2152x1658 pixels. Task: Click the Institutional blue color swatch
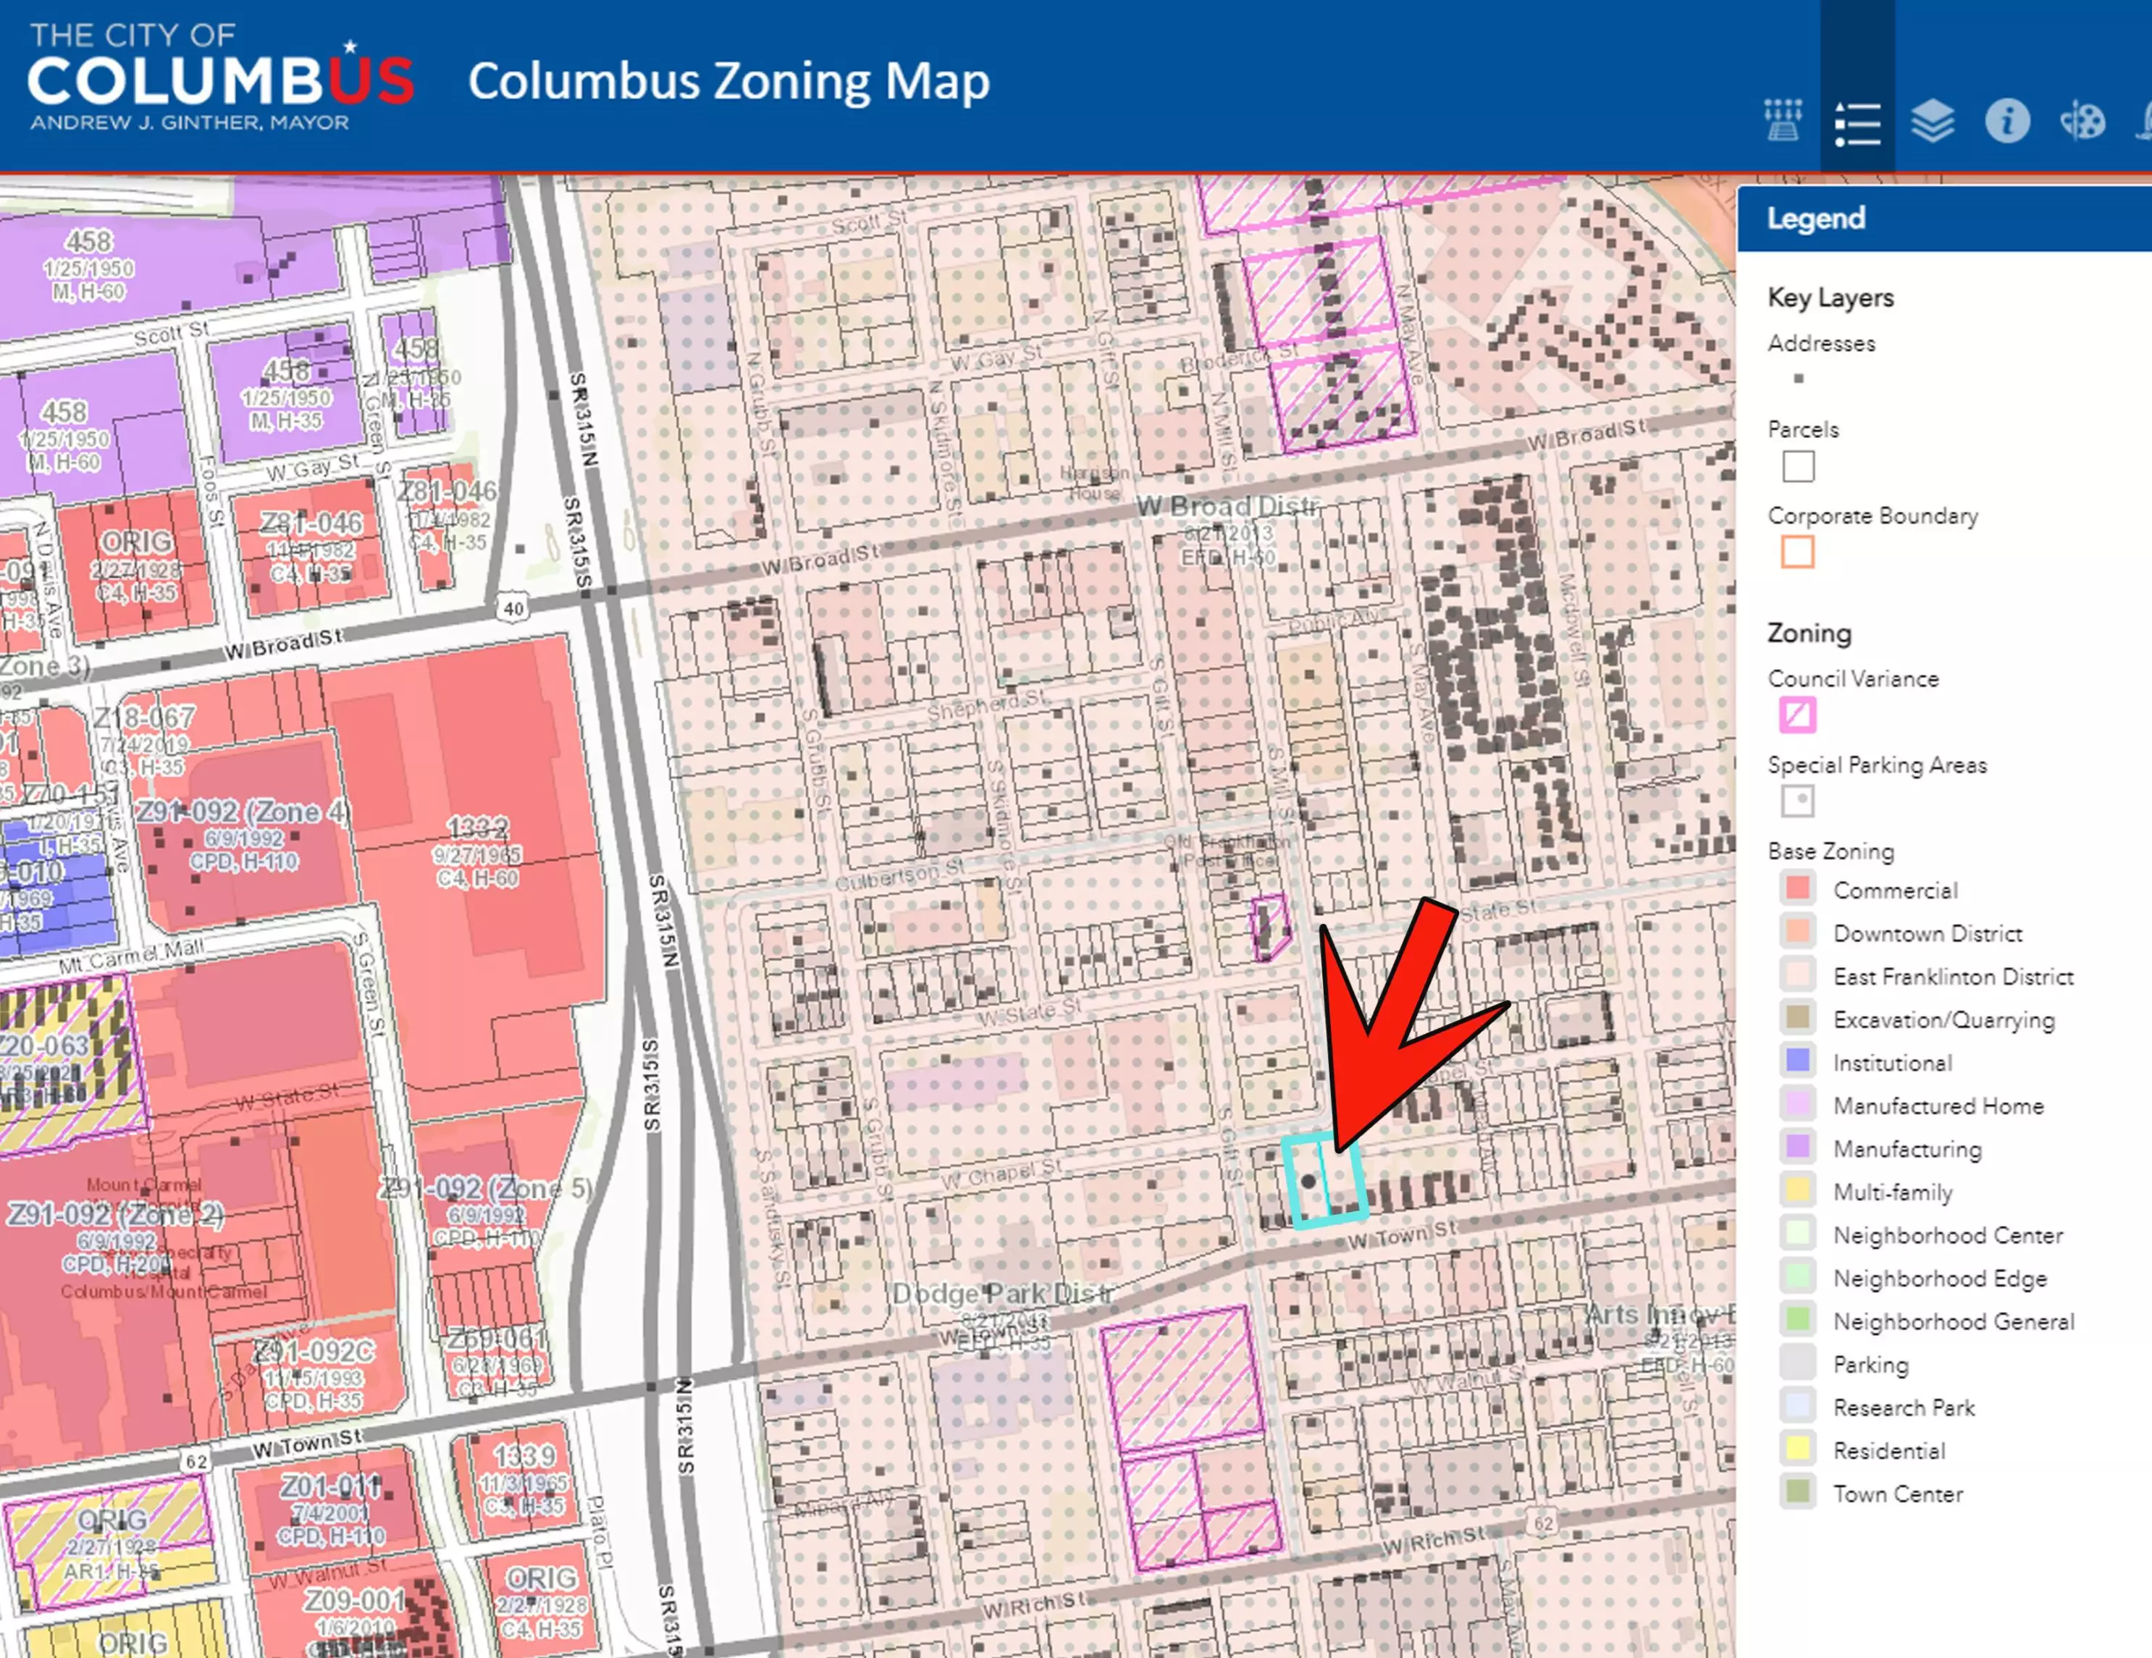point(1797,1061)
